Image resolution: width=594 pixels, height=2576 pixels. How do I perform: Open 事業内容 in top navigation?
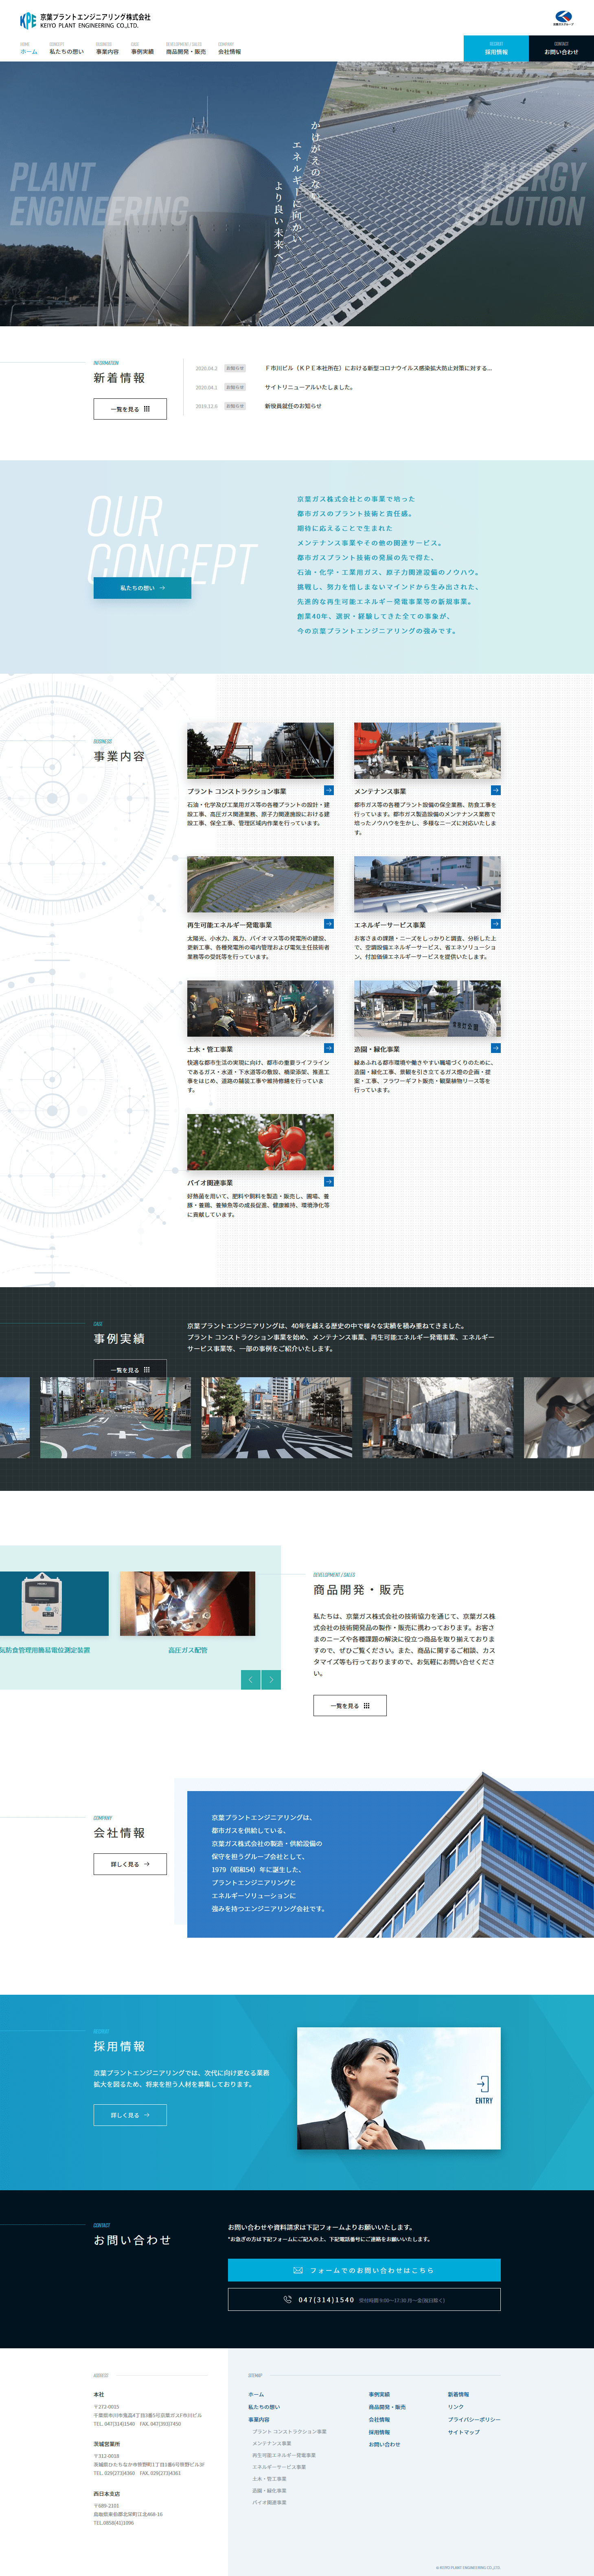pos(107,51)
